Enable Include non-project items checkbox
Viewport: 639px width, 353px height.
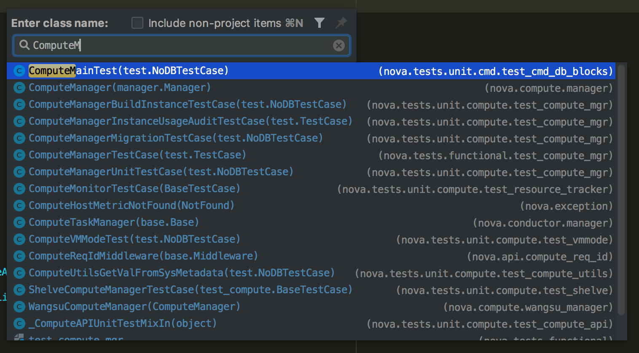click(137, 23)
